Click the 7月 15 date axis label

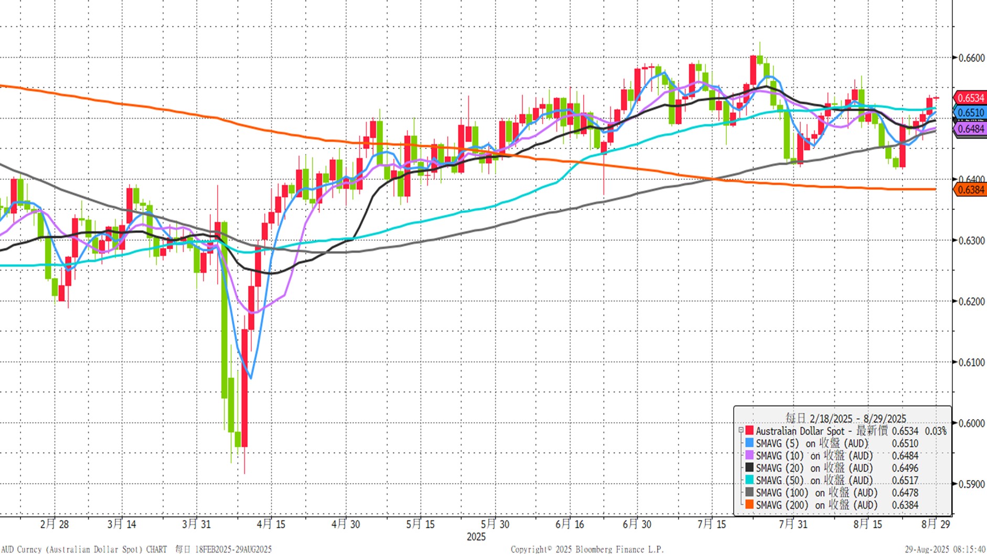(712, 524)
